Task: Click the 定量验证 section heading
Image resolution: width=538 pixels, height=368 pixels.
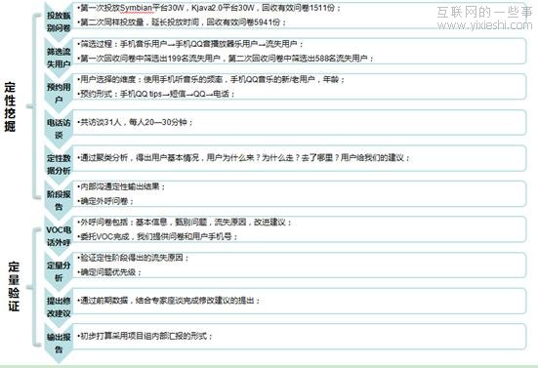Action: click(14, 286)
